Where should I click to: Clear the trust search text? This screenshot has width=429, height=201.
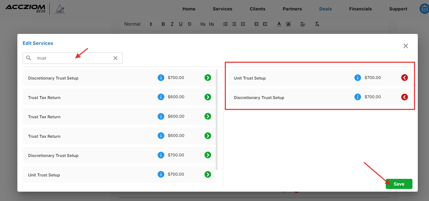coord(115,58)
